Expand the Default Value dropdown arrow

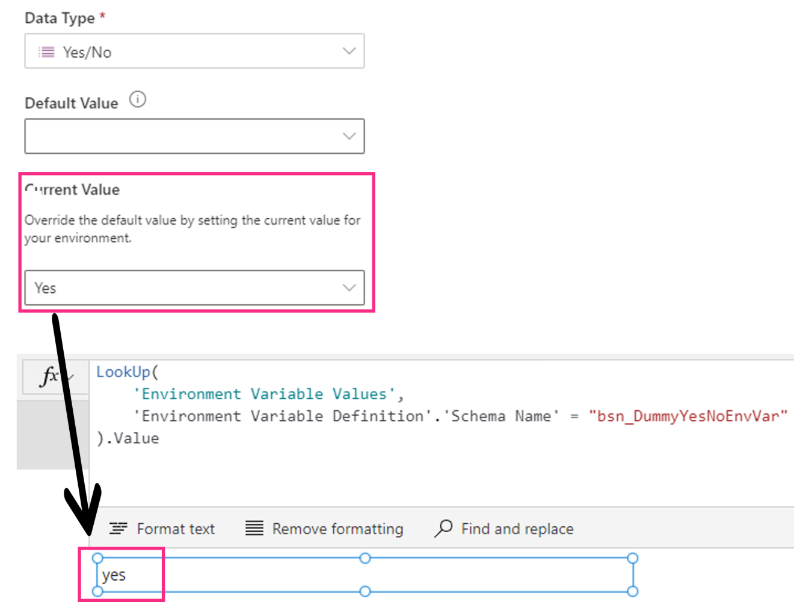349,136
